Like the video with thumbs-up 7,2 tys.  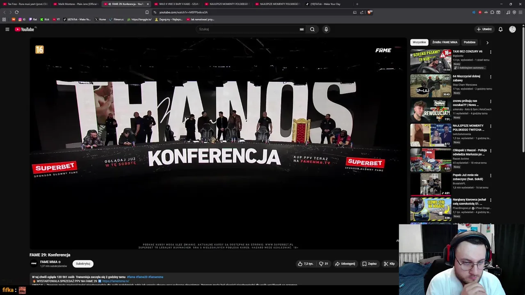pyautogui.click(x=305, y=264)
